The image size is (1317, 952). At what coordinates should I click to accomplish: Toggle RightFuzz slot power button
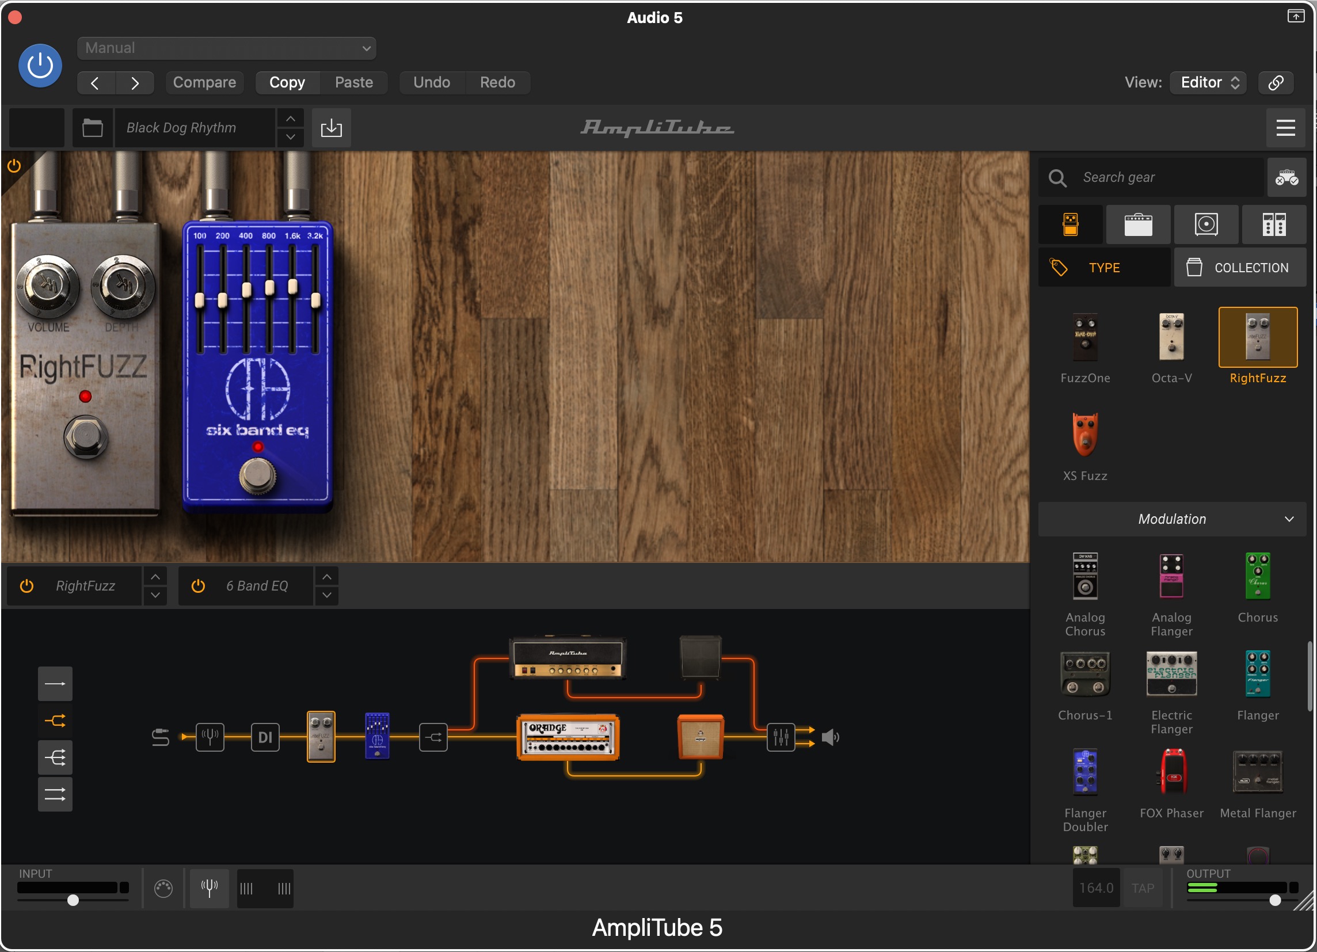click(26, 587)
